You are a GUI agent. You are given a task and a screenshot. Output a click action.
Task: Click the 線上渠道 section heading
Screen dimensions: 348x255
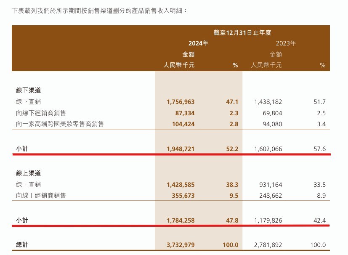[x=27, y=173]
